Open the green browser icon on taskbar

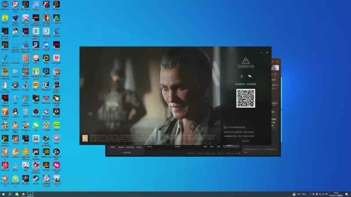(x=17, y=194)
